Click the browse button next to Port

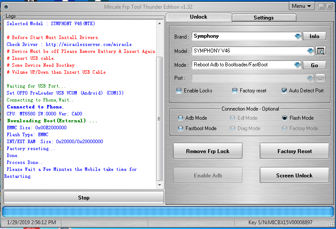click(x=320, y=78)
